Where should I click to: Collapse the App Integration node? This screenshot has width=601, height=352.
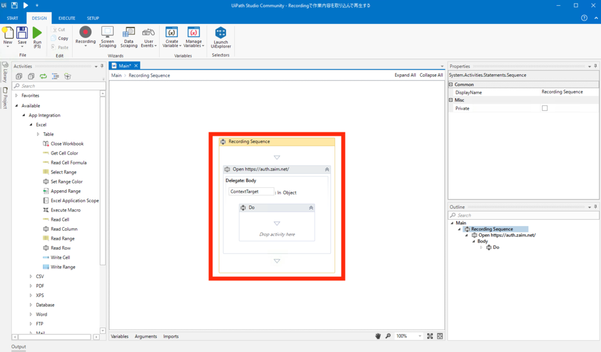(23, 115)
